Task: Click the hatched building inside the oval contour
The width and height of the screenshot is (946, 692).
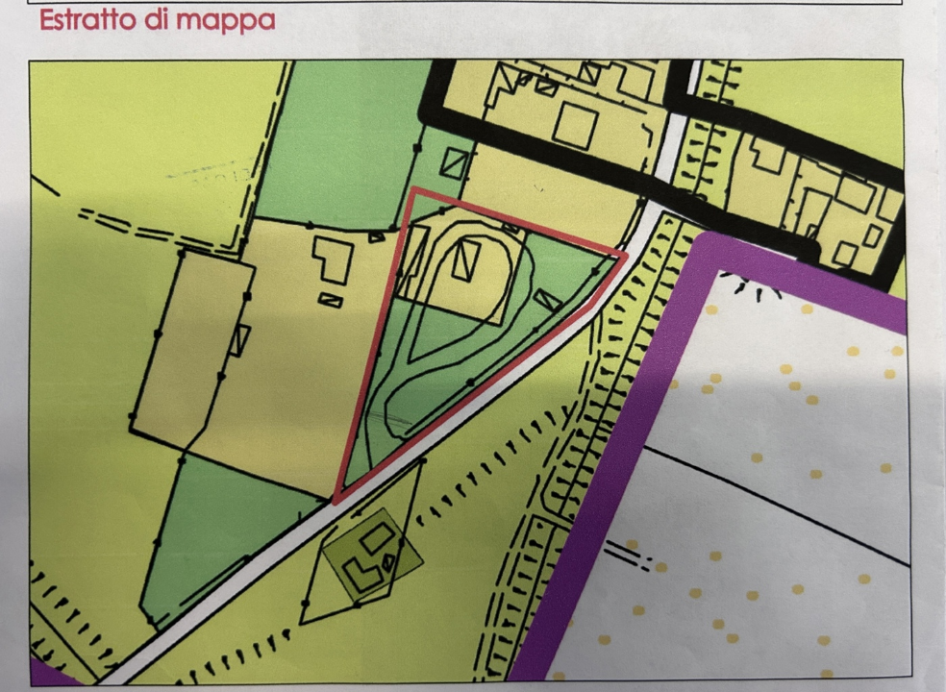Action: click(468, 258)
